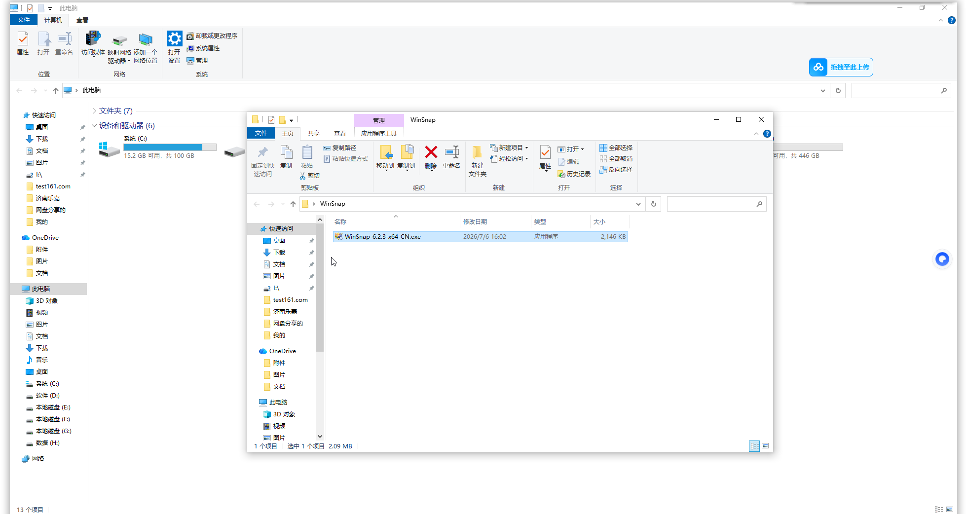Click Uninstall or change a program (卸载或更改程序)
Image resolution: width=967 pixels, height=514 pixels.
[212, 36]
